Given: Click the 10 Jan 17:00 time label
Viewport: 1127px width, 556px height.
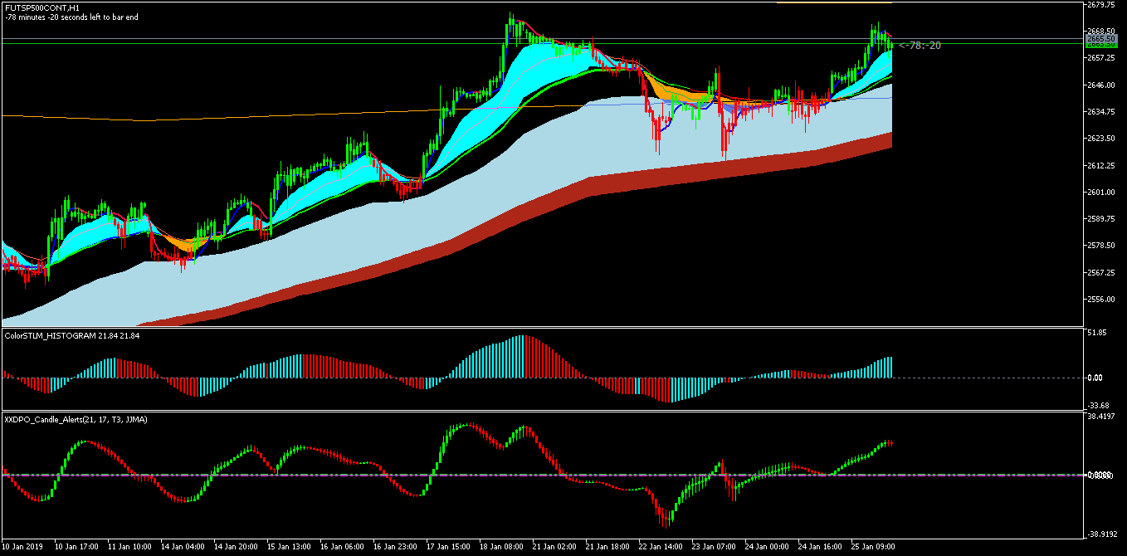Looking at the screenshot, I should click(x=76, y=548).
